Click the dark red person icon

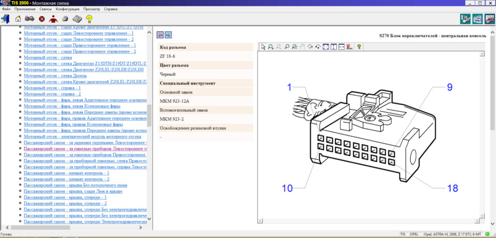53,19
